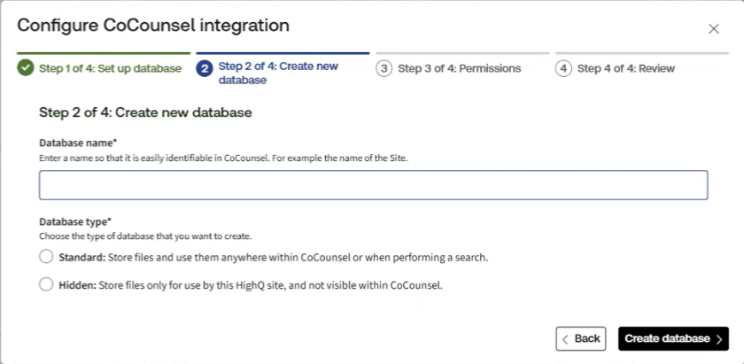744x364 pixels.
Task: Click the green checkmark icon for Step 1
Action: (26, 68)
